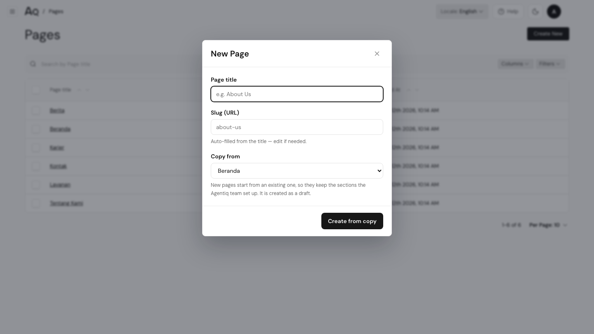The height and width of the screenshot is (334, 594).
Task: Open the Copy from dropdown
Action: pos(297,171)
